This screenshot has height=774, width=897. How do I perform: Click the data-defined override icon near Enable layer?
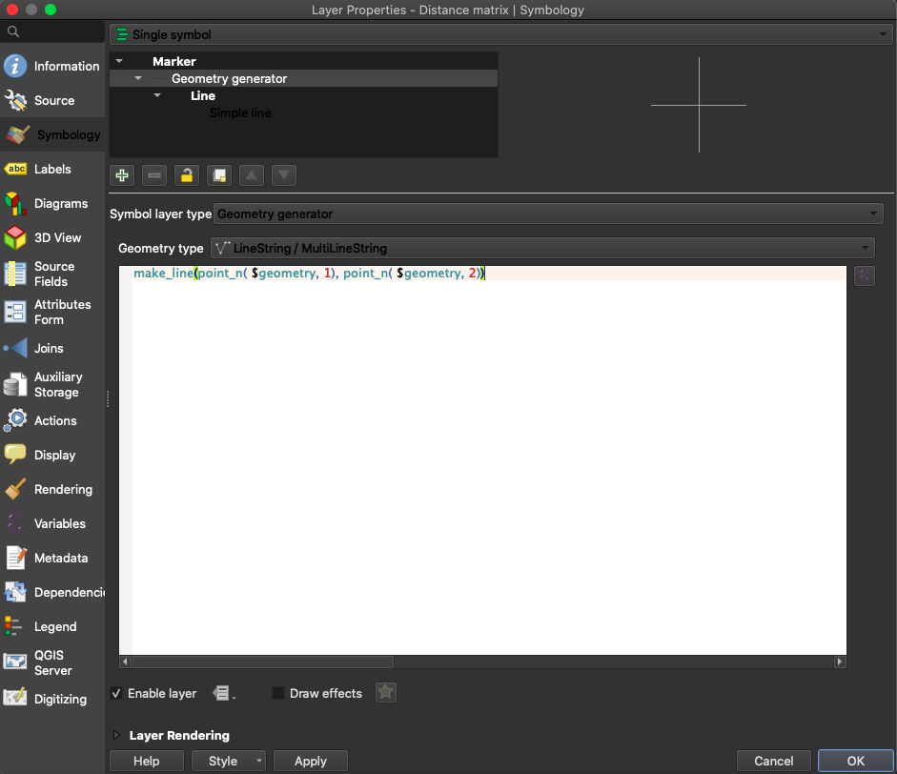point(223,693)
